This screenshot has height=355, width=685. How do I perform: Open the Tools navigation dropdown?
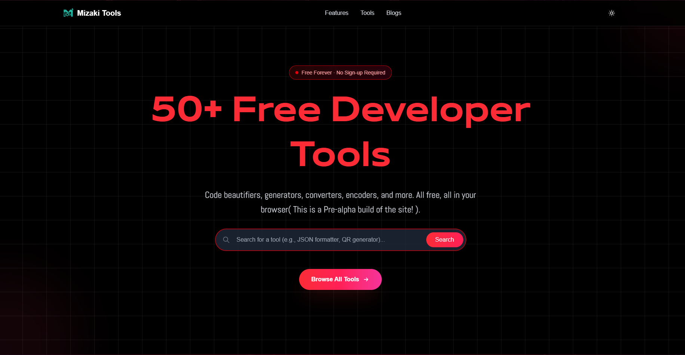[367, 13]
